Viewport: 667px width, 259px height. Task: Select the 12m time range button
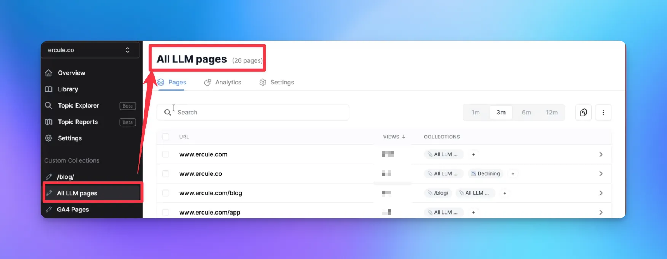551,113
